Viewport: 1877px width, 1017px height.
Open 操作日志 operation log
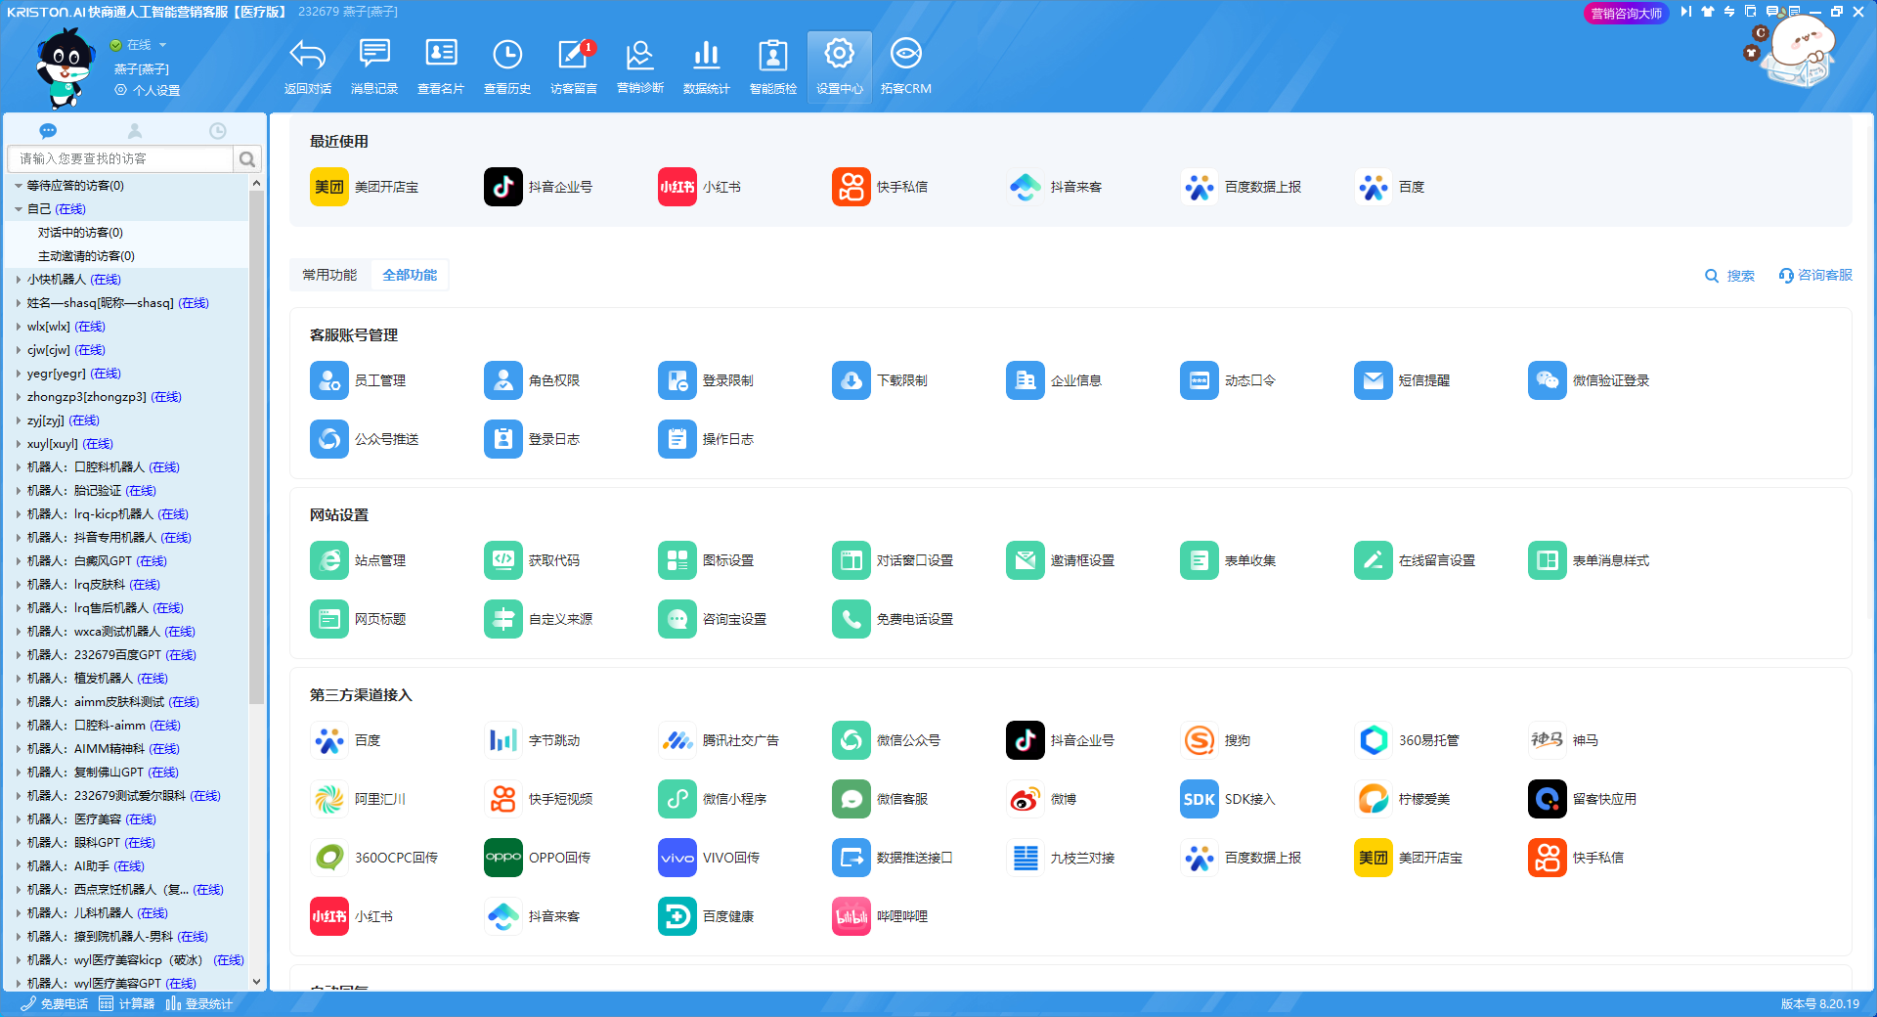[x=706, y=439]
